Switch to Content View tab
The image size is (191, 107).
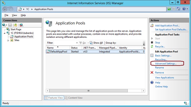[x=74, y=98]
